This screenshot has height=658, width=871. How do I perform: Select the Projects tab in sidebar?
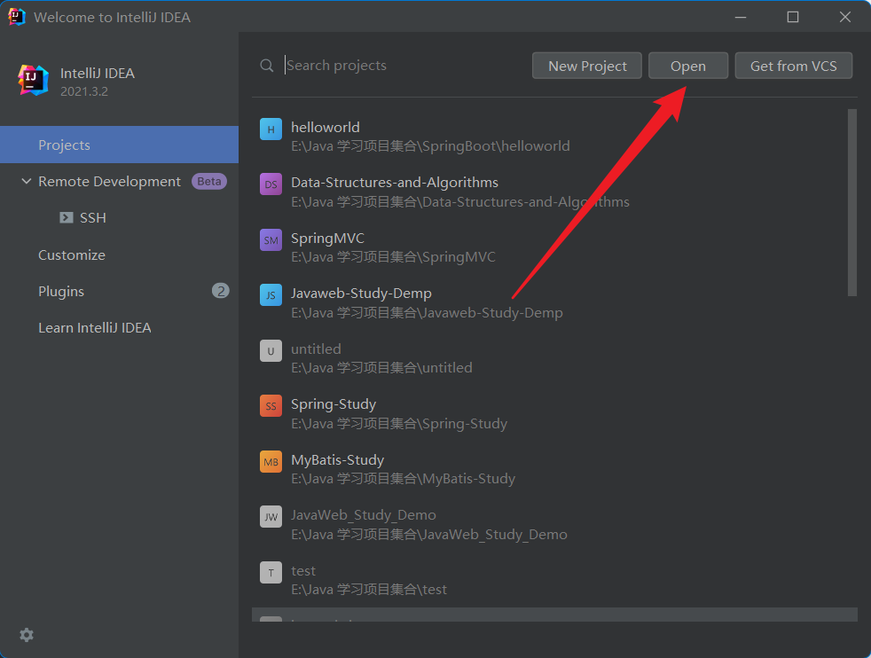(64, 145)
